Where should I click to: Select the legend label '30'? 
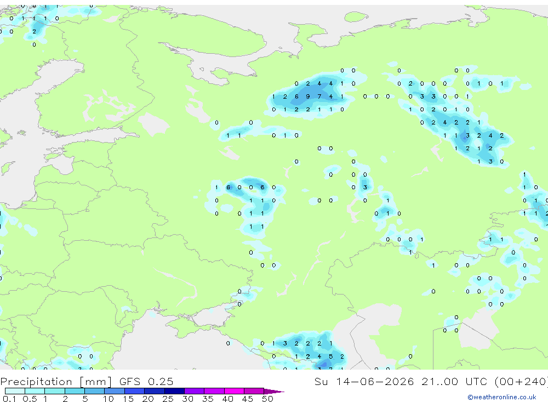187,399
